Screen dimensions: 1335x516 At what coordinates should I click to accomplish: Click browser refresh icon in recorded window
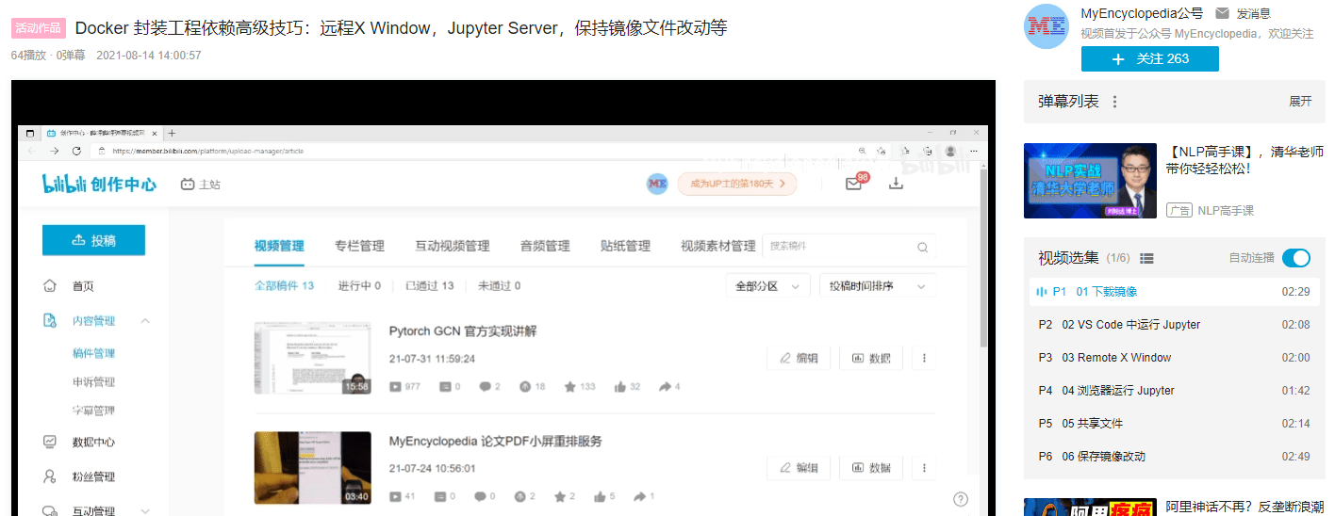pos(76,151)
